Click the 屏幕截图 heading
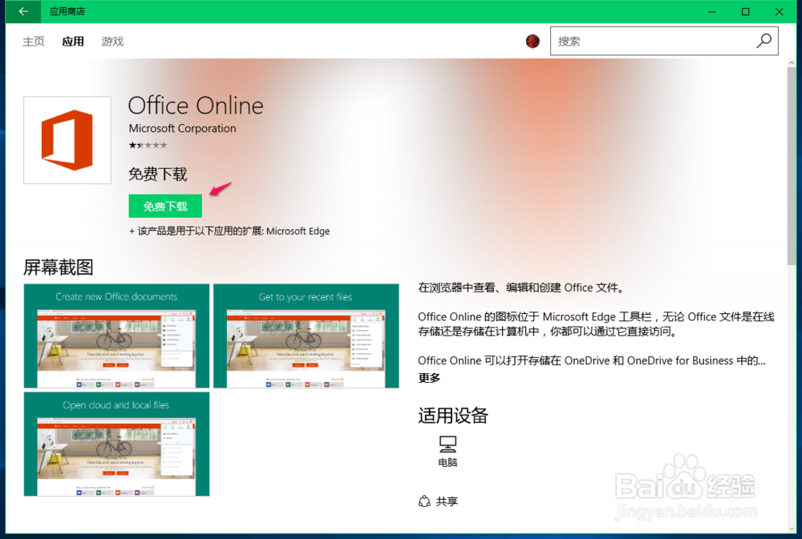This screenshot has width=802, height=539. coord(59,267)
